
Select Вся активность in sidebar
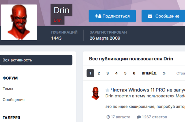point(36,60)
